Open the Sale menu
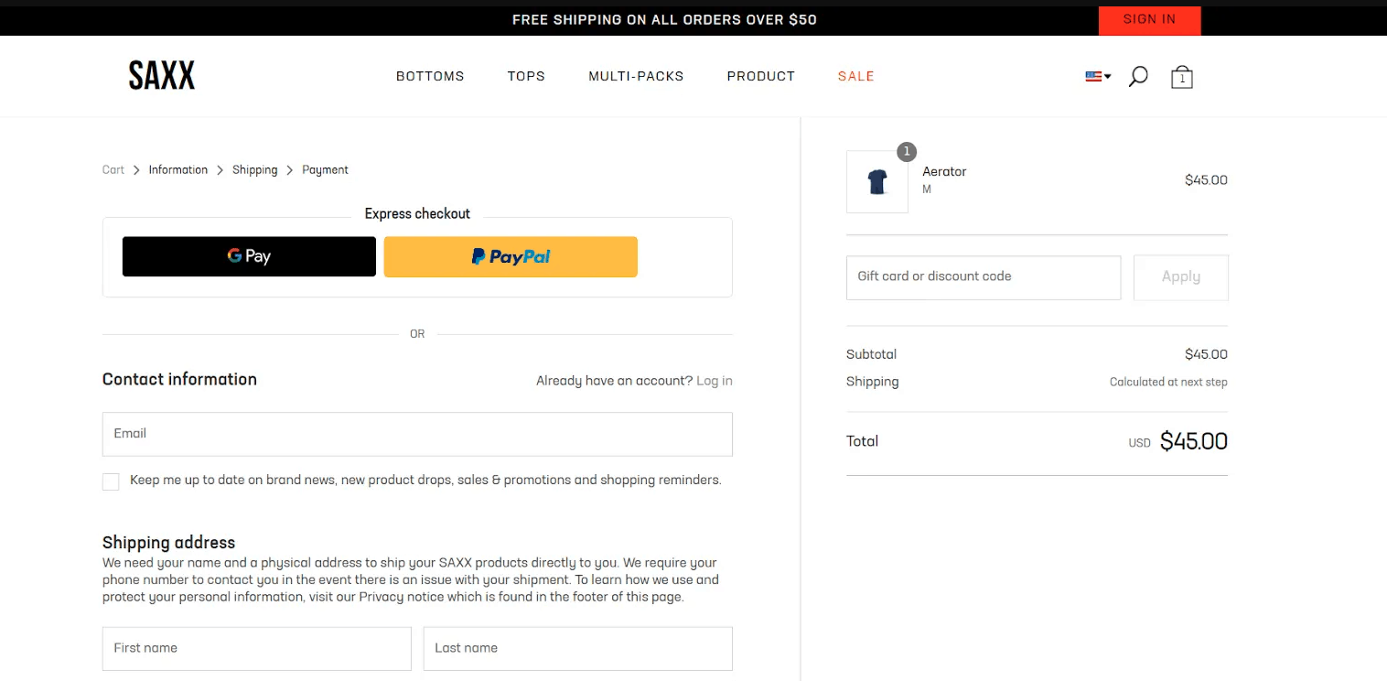 (x=856, y=76)
